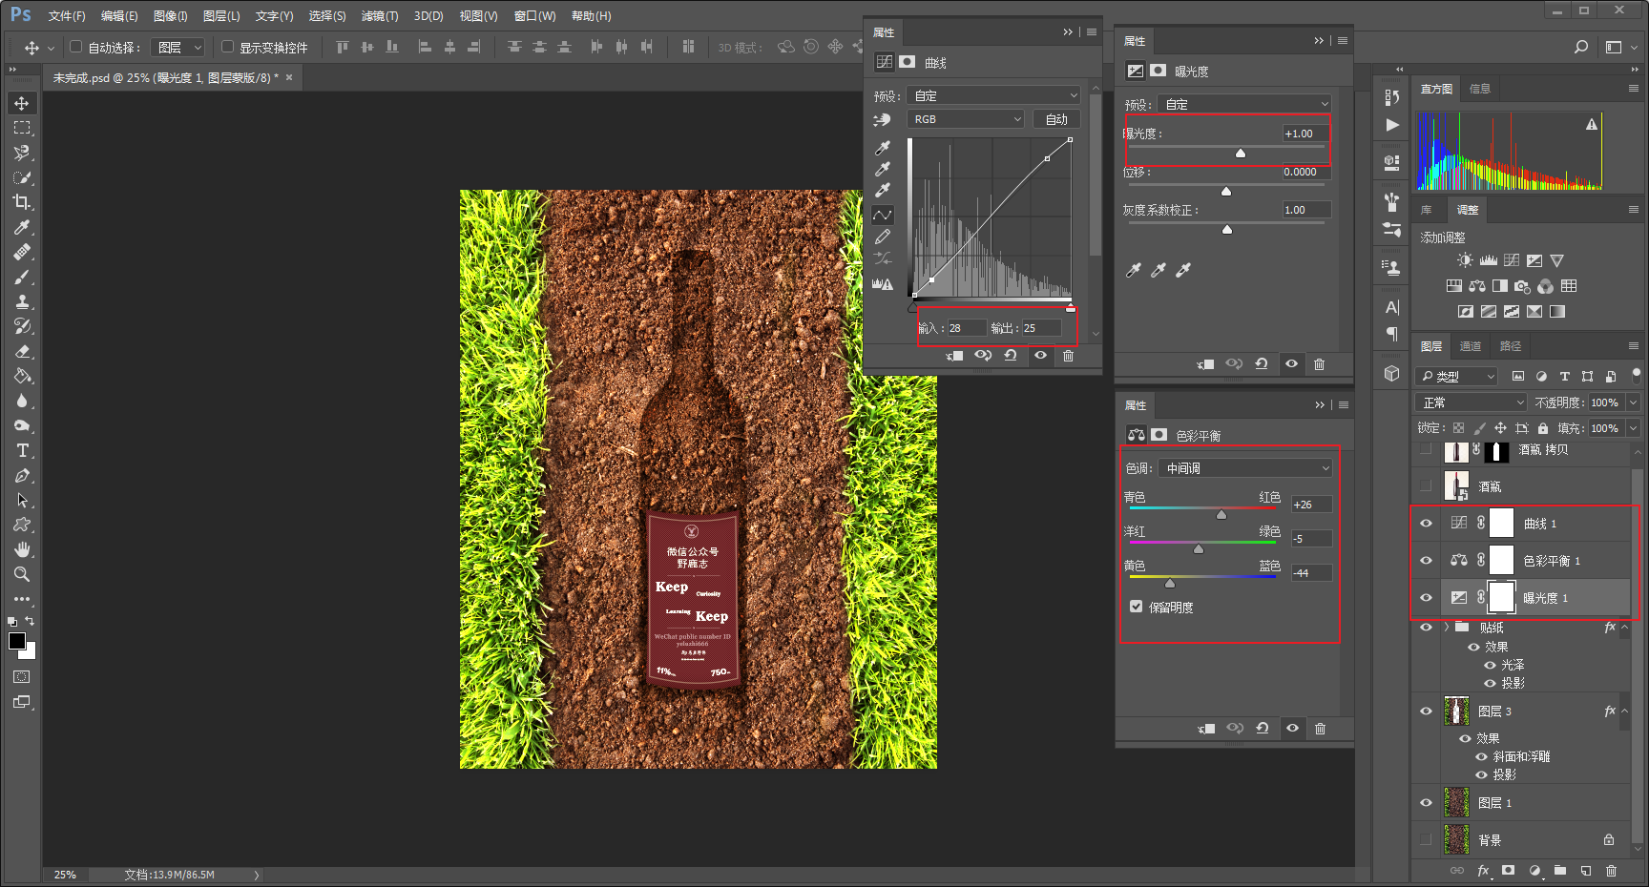Open the 色调 中间调 dropdown
Viewport: 1649px width, 887px height.
tap(1245, 468)
